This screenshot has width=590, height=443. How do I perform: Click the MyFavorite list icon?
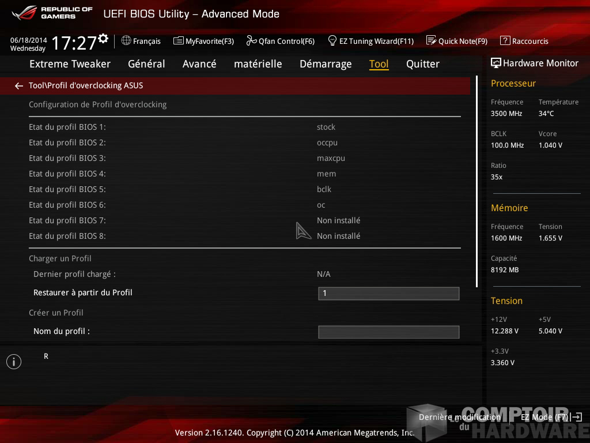tap(179, 41)
